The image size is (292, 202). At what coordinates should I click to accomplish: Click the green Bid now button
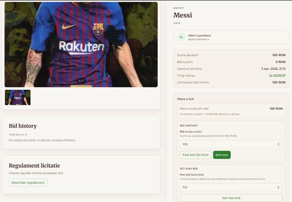click(x=222, y=155)
